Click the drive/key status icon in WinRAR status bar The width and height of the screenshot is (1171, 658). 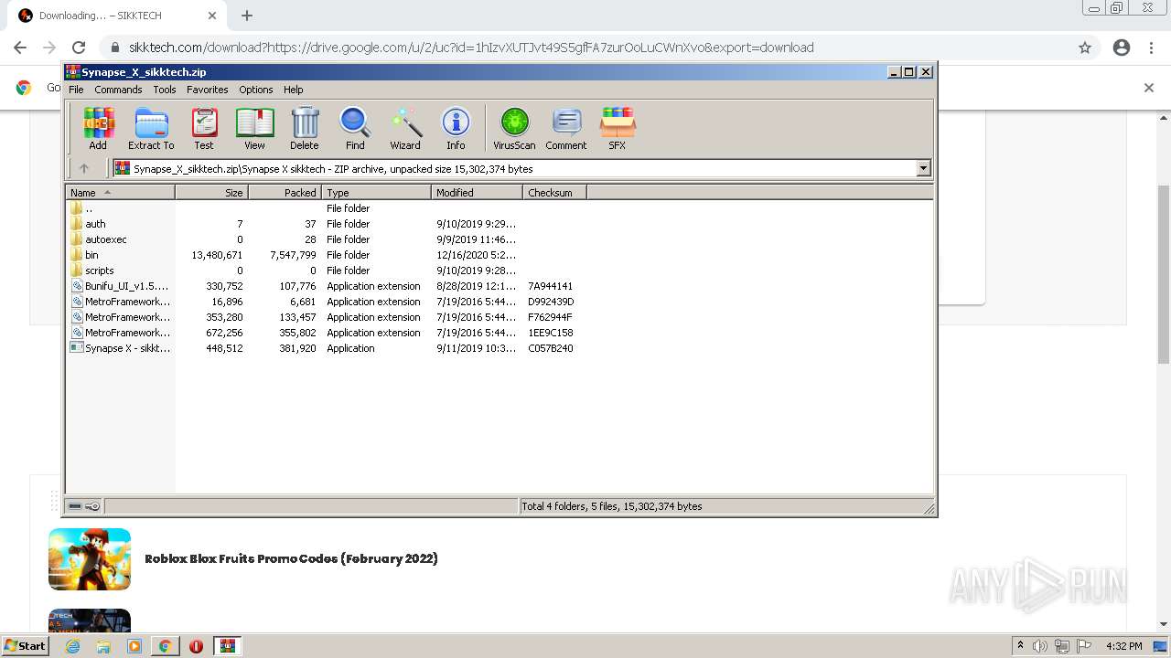click(x=84, y=506)
